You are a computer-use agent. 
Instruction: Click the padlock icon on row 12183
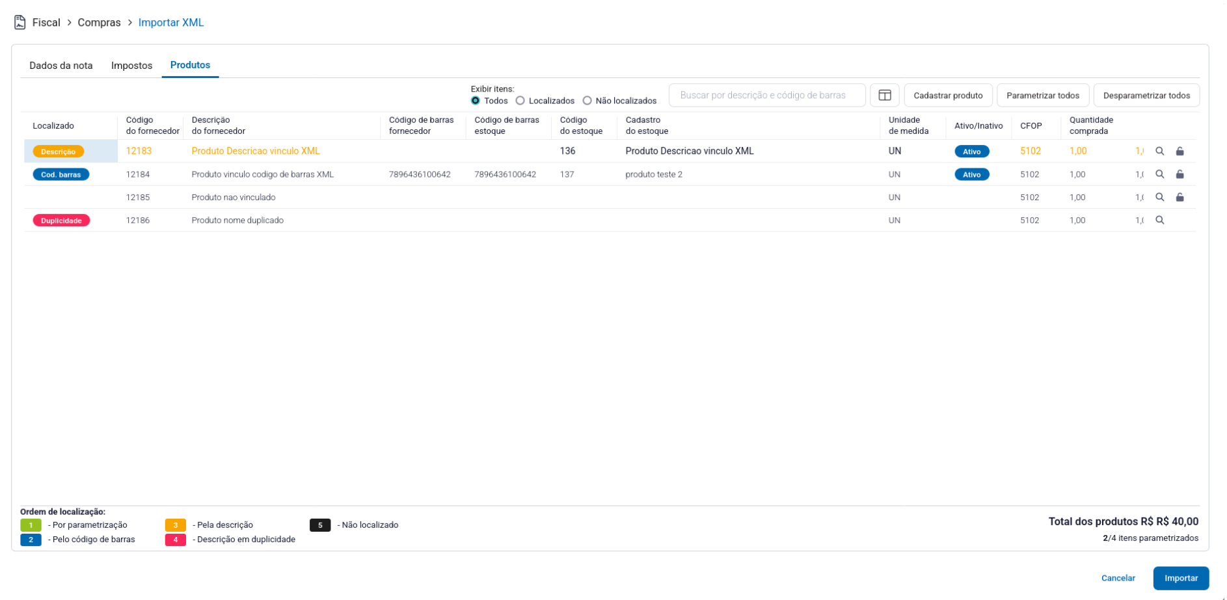click(1180, 151)
